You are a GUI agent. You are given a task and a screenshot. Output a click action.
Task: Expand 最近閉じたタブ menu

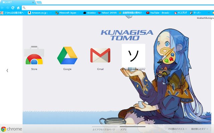tap(200, 129)
